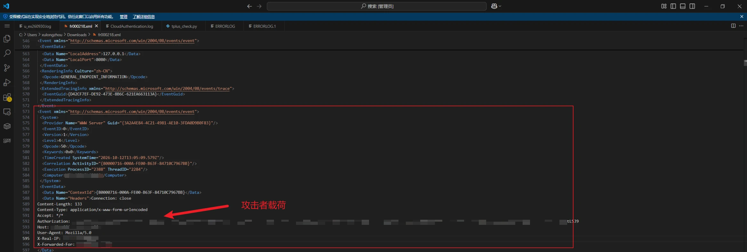
Task: Open the container/package view icon
Action: [7, 126]
